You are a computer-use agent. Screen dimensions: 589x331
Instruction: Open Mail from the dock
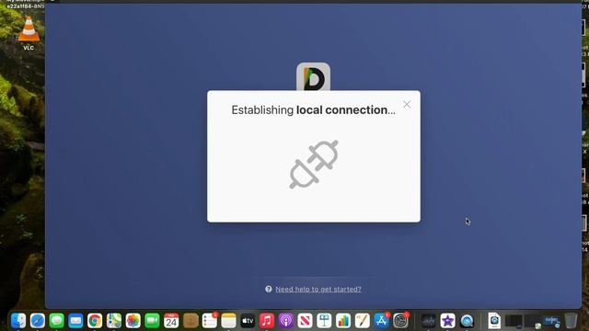point(75,321)
